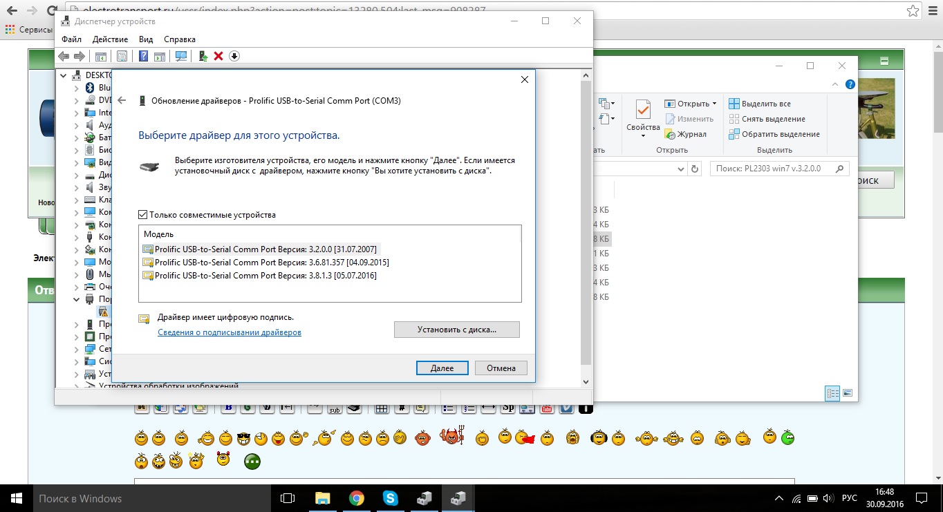Click the 'Свойства' button in Explorer ribbon
943x512 pixels.
tap(643, 119)
